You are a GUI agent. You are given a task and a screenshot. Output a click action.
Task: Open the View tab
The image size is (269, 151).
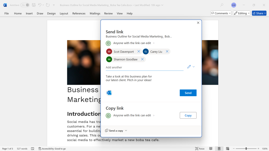point(120,13)
